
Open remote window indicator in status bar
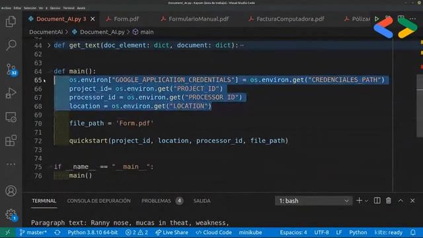click(x=7, y=232)
